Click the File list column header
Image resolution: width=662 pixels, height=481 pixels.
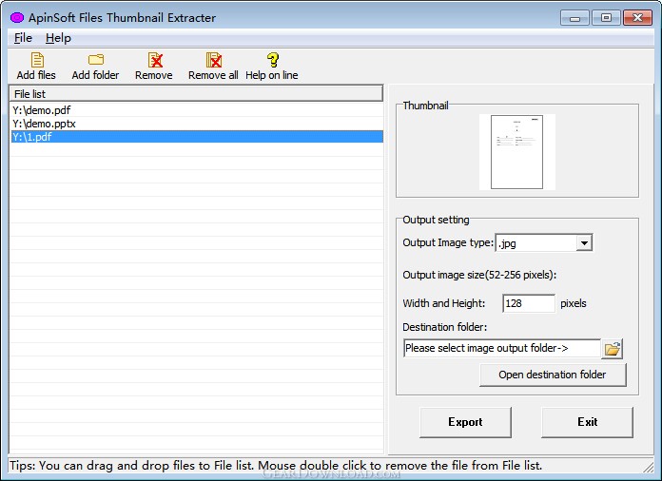click(196, 94)
